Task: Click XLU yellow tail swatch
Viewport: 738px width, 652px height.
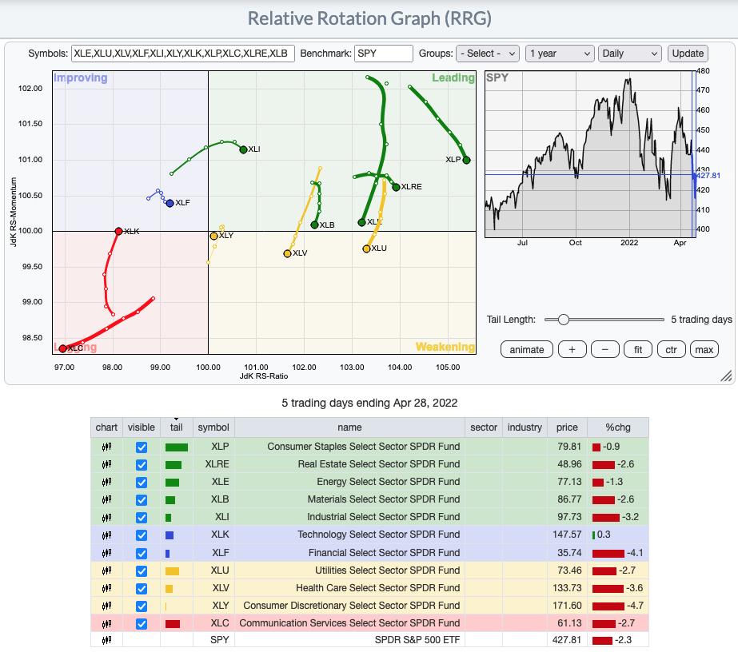Action: [172, 571]
